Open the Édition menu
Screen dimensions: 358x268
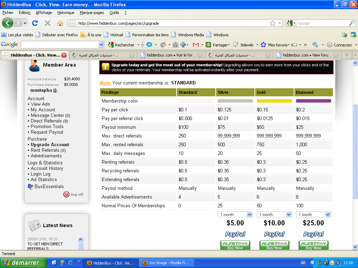[24, 13]
